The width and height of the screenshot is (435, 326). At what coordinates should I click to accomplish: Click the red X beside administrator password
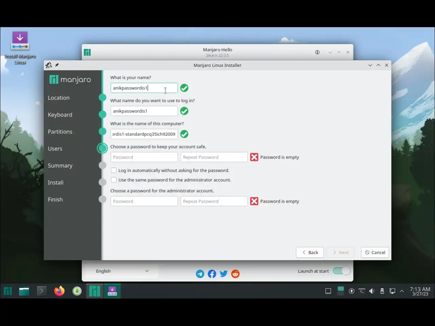pos(254,201)
